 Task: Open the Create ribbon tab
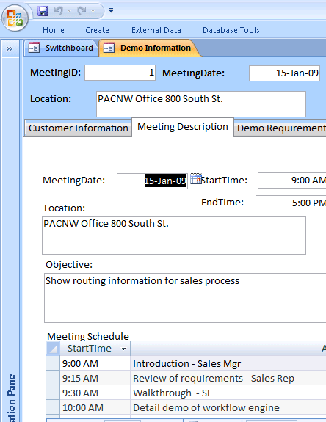click(97, 30)
